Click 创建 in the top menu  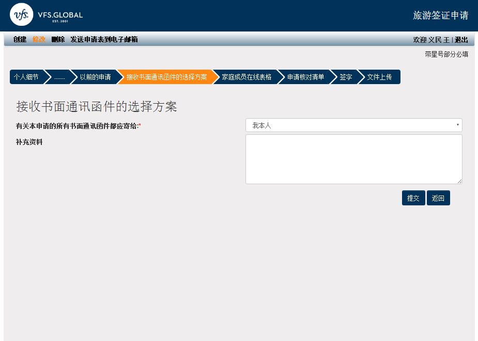[x=20, y=40]
